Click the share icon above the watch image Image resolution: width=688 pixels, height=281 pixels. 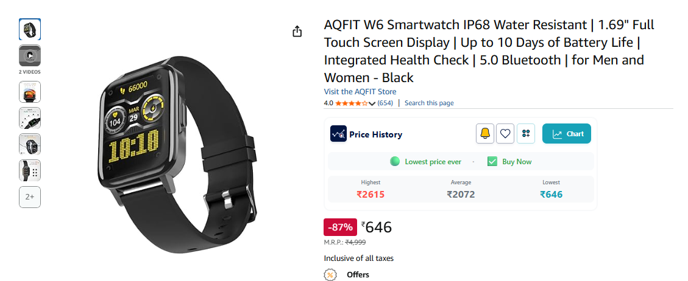tap(297, 32)
